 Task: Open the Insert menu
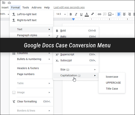pyautogui.click(x=5, y=8)
